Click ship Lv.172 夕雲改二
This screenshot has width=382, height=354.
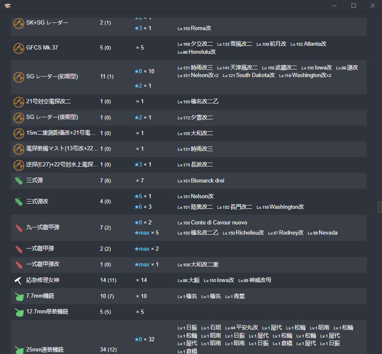(195, 118)
